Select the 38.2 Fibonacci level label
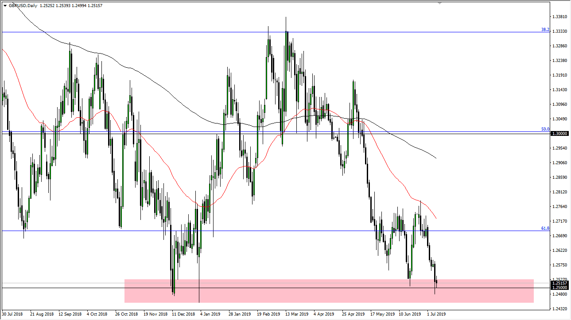 click(x=545, y=30)
